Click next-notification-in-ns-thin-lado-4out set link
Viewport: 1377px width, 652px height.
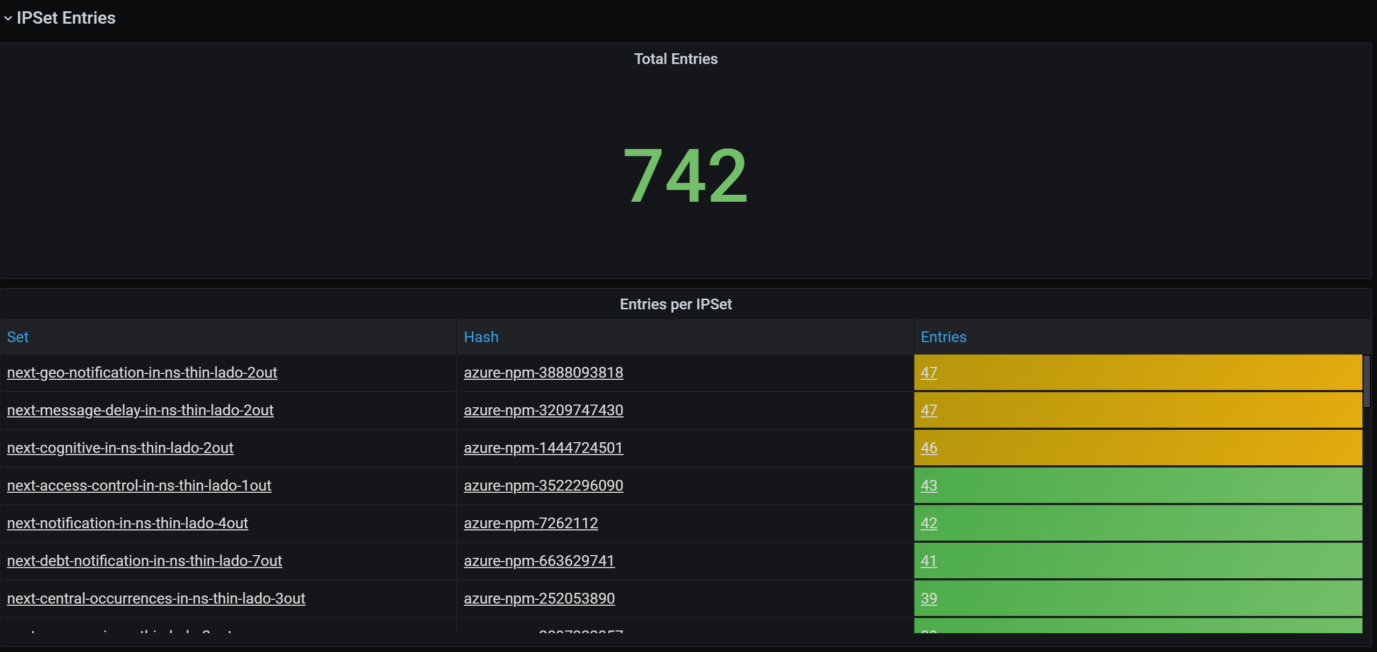tap(127, 523)
